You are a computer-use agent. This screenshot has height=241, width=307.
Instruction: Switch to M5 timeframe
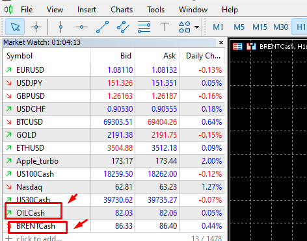(239, 27)
